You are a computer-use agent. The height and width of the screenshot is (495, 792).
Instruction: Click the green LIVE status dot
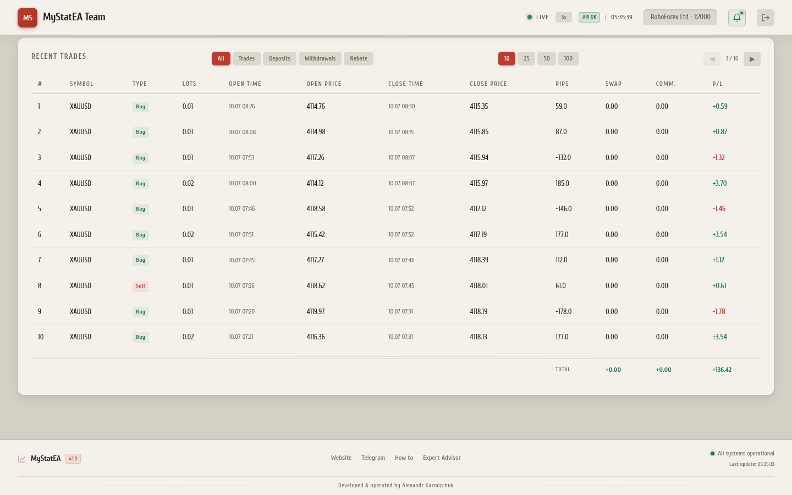(x=530, y=17)
